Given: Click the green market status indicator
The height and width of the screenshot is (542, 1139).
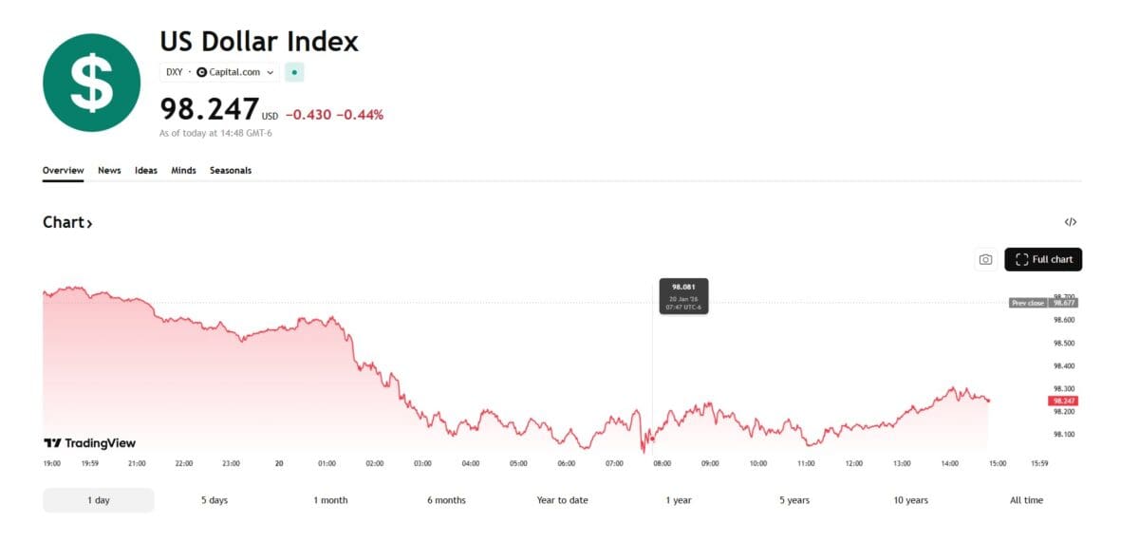Looking at the screenshot, I should click(x=294, y=72).
